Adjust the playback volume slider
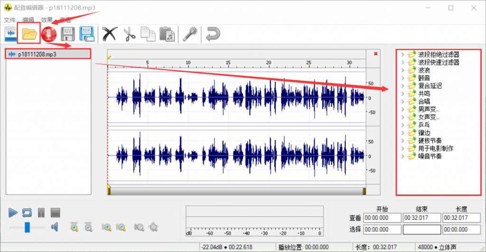The width and height of the screenshot is (486, 252). (x=27, y=227)
